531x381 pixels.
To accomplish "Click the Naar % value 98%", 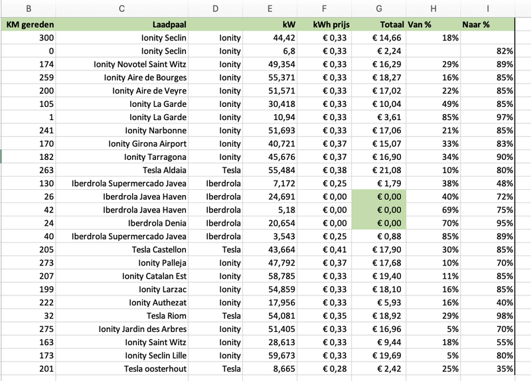I will [488, 315].
